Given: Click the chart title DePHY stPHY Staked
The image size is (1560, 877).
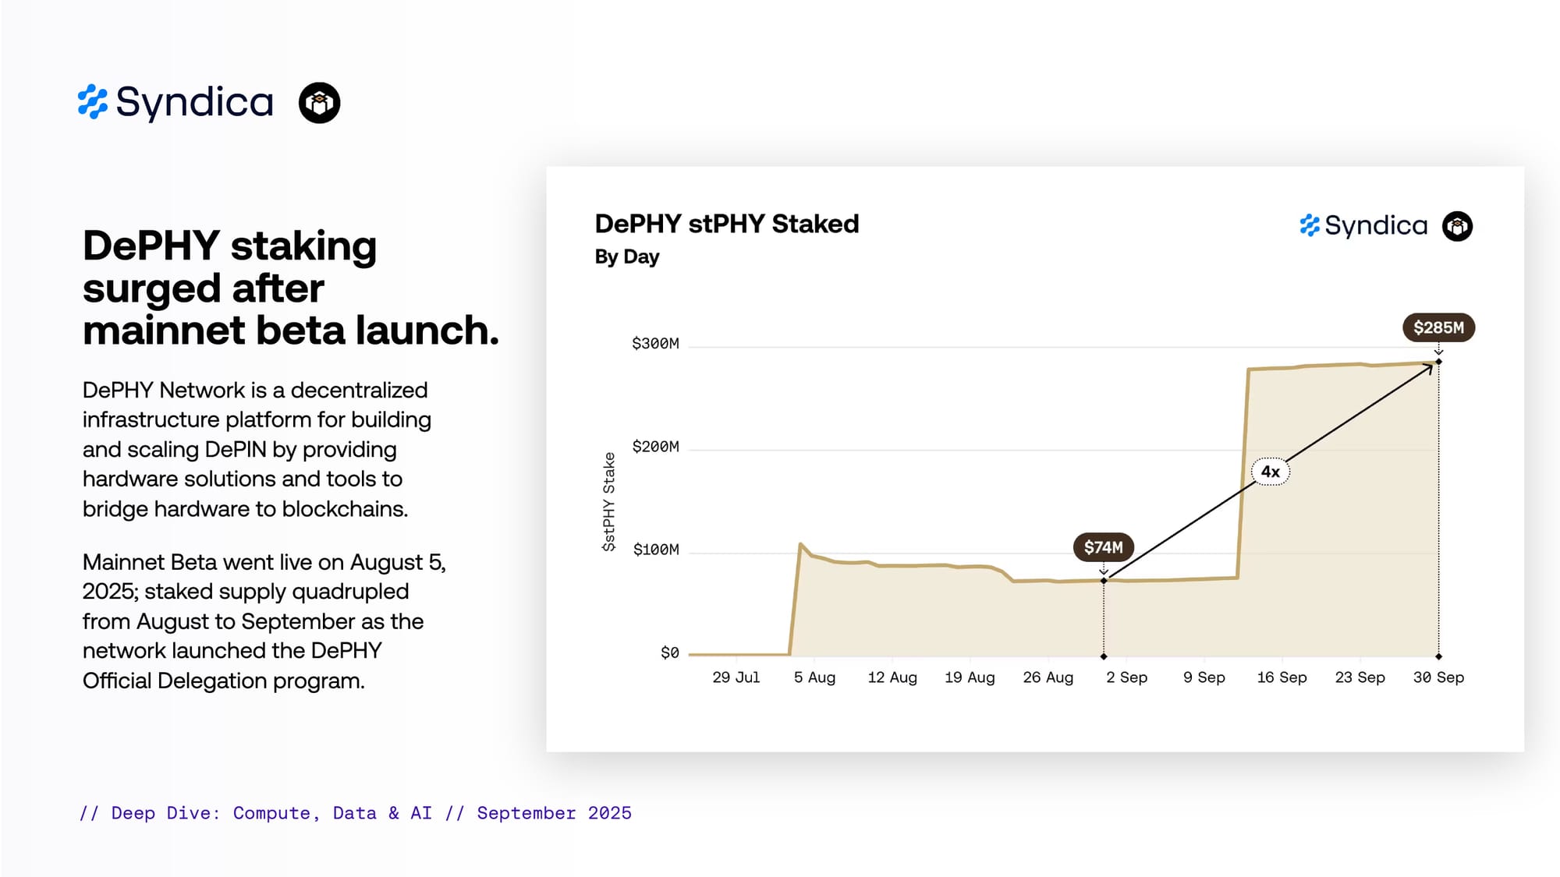Looking at the screenshot, I should (x=726, y=224).
